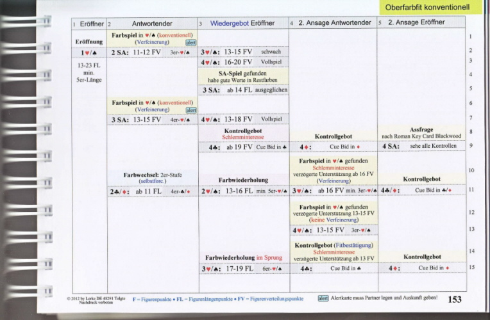490x320 pixels.
Task: Select the '4♣/♦: Cue Bid in ♣/♦' cell
Action: pyautogui.click(x=421, y=190)
